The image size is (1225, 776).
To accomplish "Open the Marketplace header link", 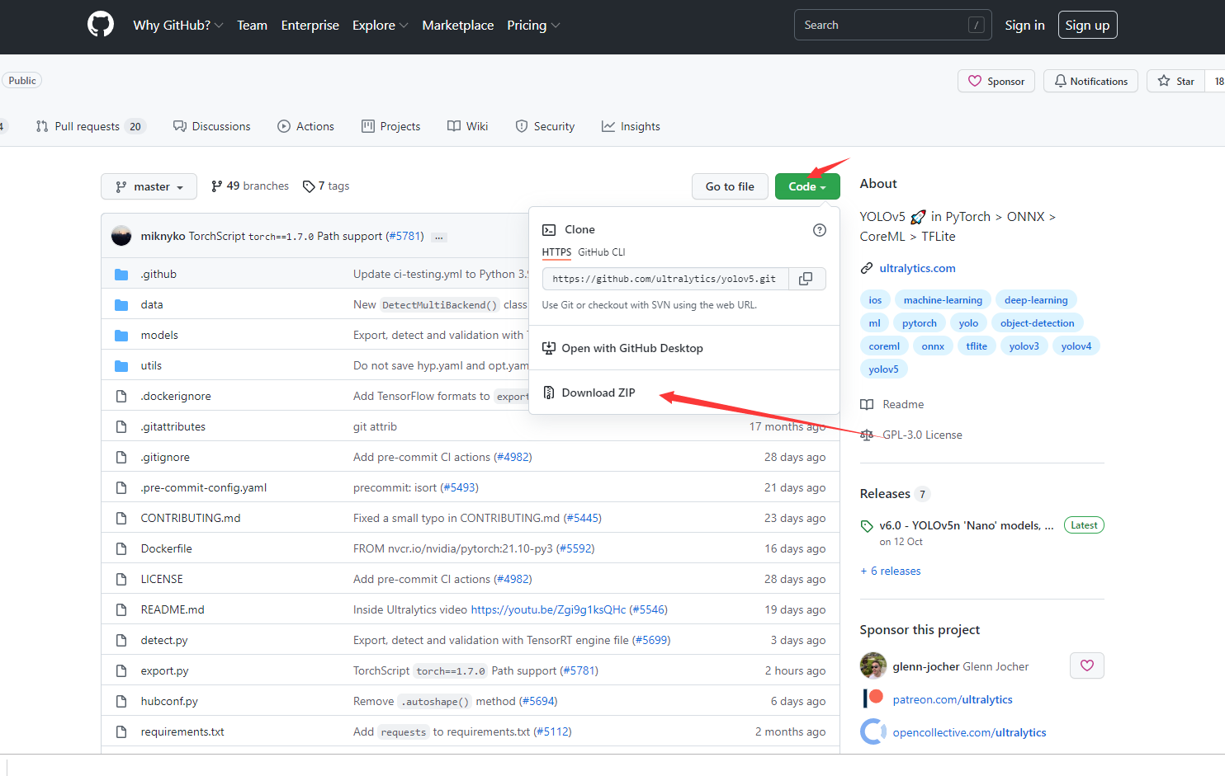I will point(458,26).
